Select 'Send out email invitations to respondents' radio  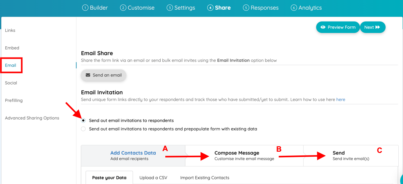coord(83,121)
